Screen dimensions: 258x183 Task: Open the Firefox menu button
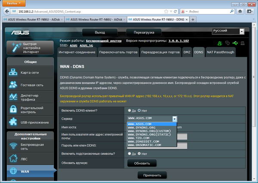14,3
